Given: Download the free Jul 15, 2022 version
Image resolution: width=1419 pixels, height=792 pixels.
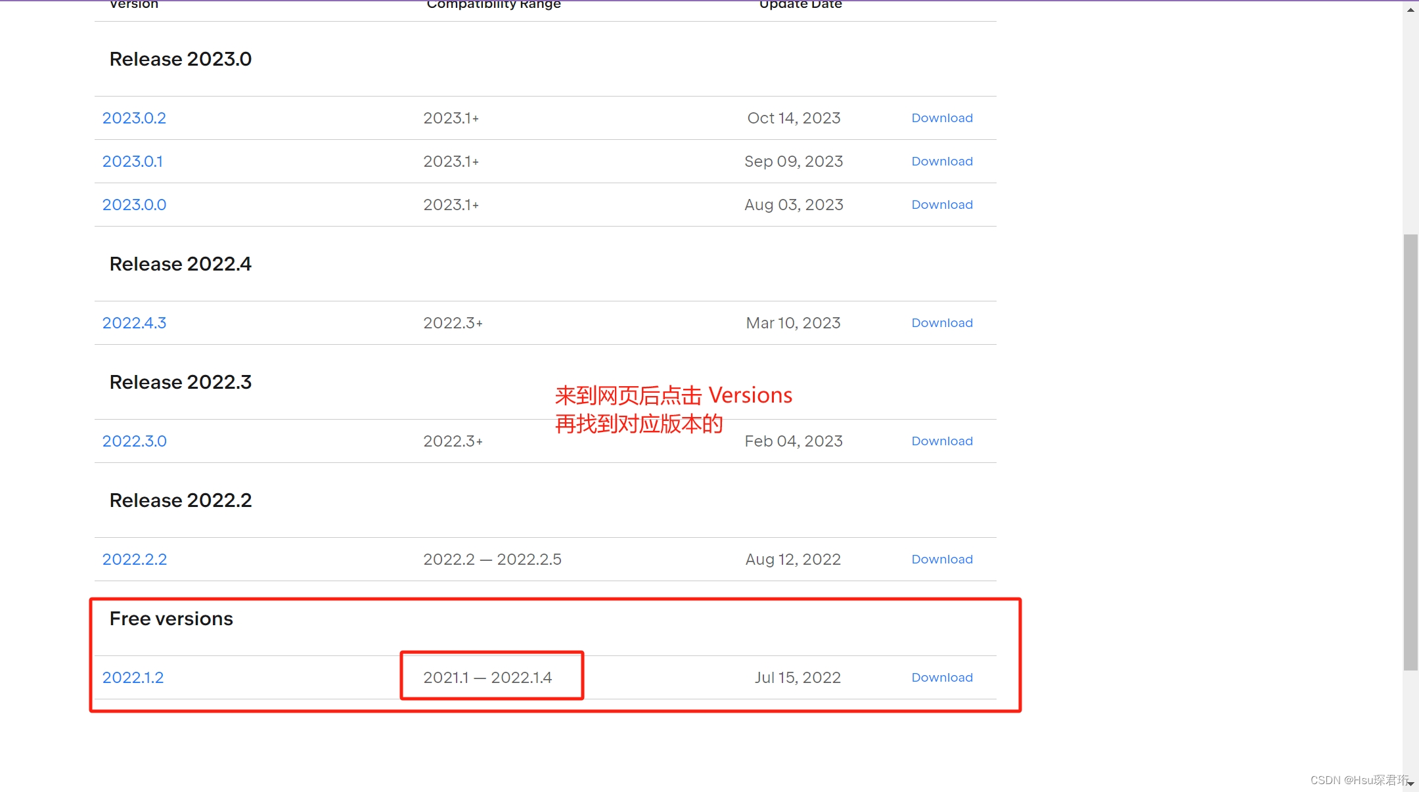Looking at the screenshot, I should [x=941, y=678].
